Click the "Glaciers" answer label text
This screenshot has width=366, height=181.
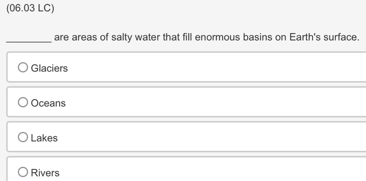click(x=49, y=68)
